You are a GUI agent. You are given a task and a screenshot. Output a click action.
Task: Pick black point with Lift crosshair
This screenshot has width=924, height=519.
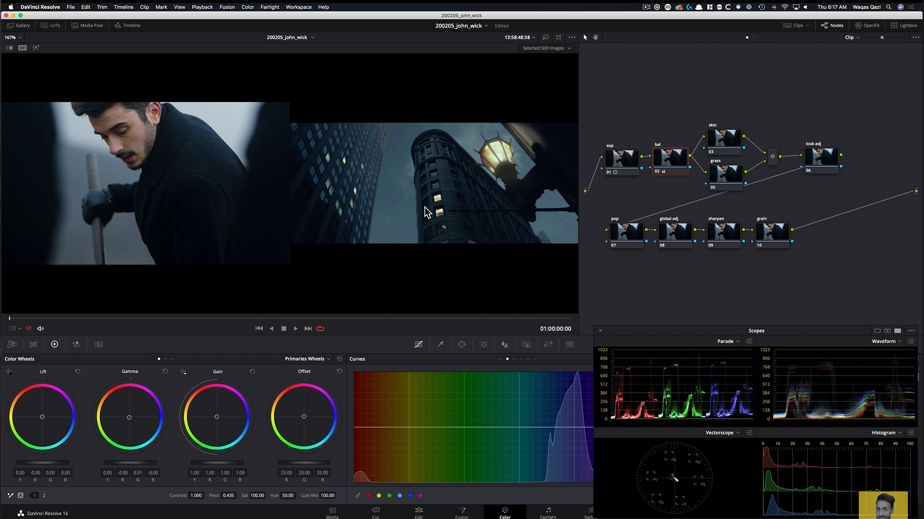tap(8, 372)
